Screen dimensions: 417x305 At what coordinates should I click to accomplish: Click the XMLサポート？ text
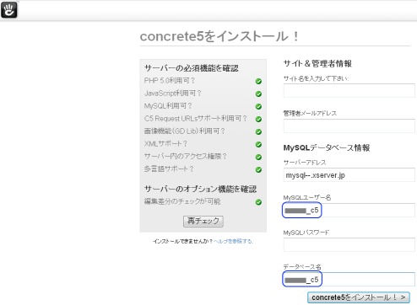pyautogui.click(x=165, y=144)
